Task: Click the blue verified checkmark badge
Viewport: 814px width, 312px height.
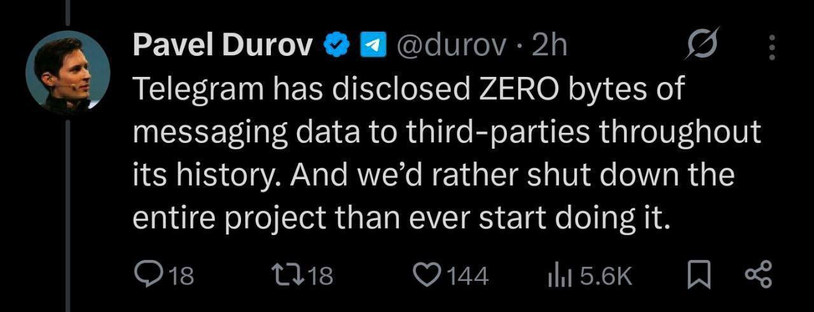Action: coord(336,45)
